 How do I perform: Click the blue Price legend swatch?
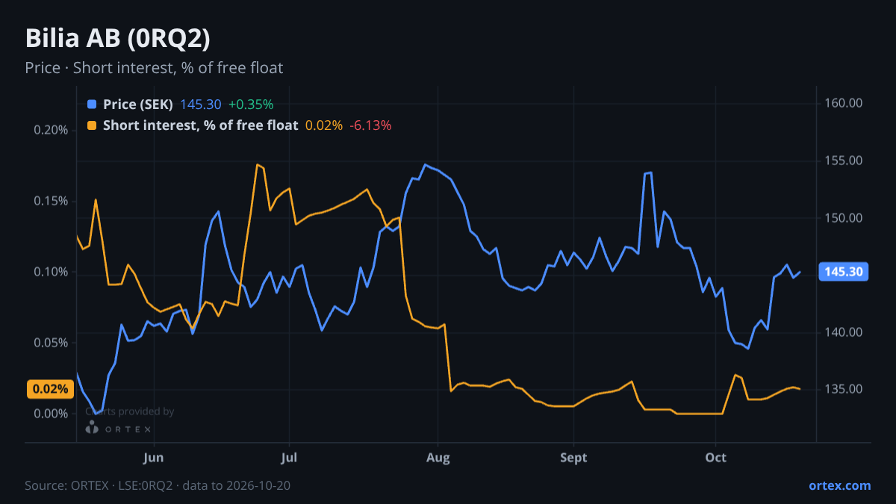pos(92,105)
